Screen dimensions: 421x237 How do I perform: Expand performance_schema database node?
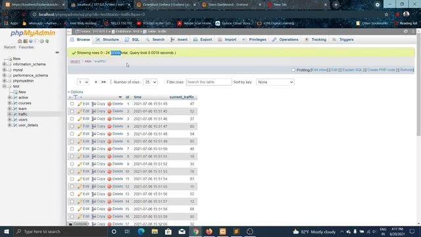5,76
